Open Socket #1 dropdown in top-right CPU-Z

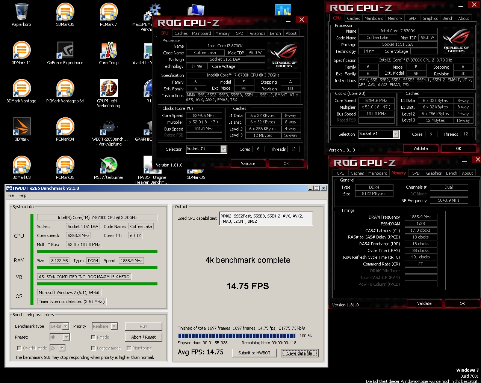[379, 134]
